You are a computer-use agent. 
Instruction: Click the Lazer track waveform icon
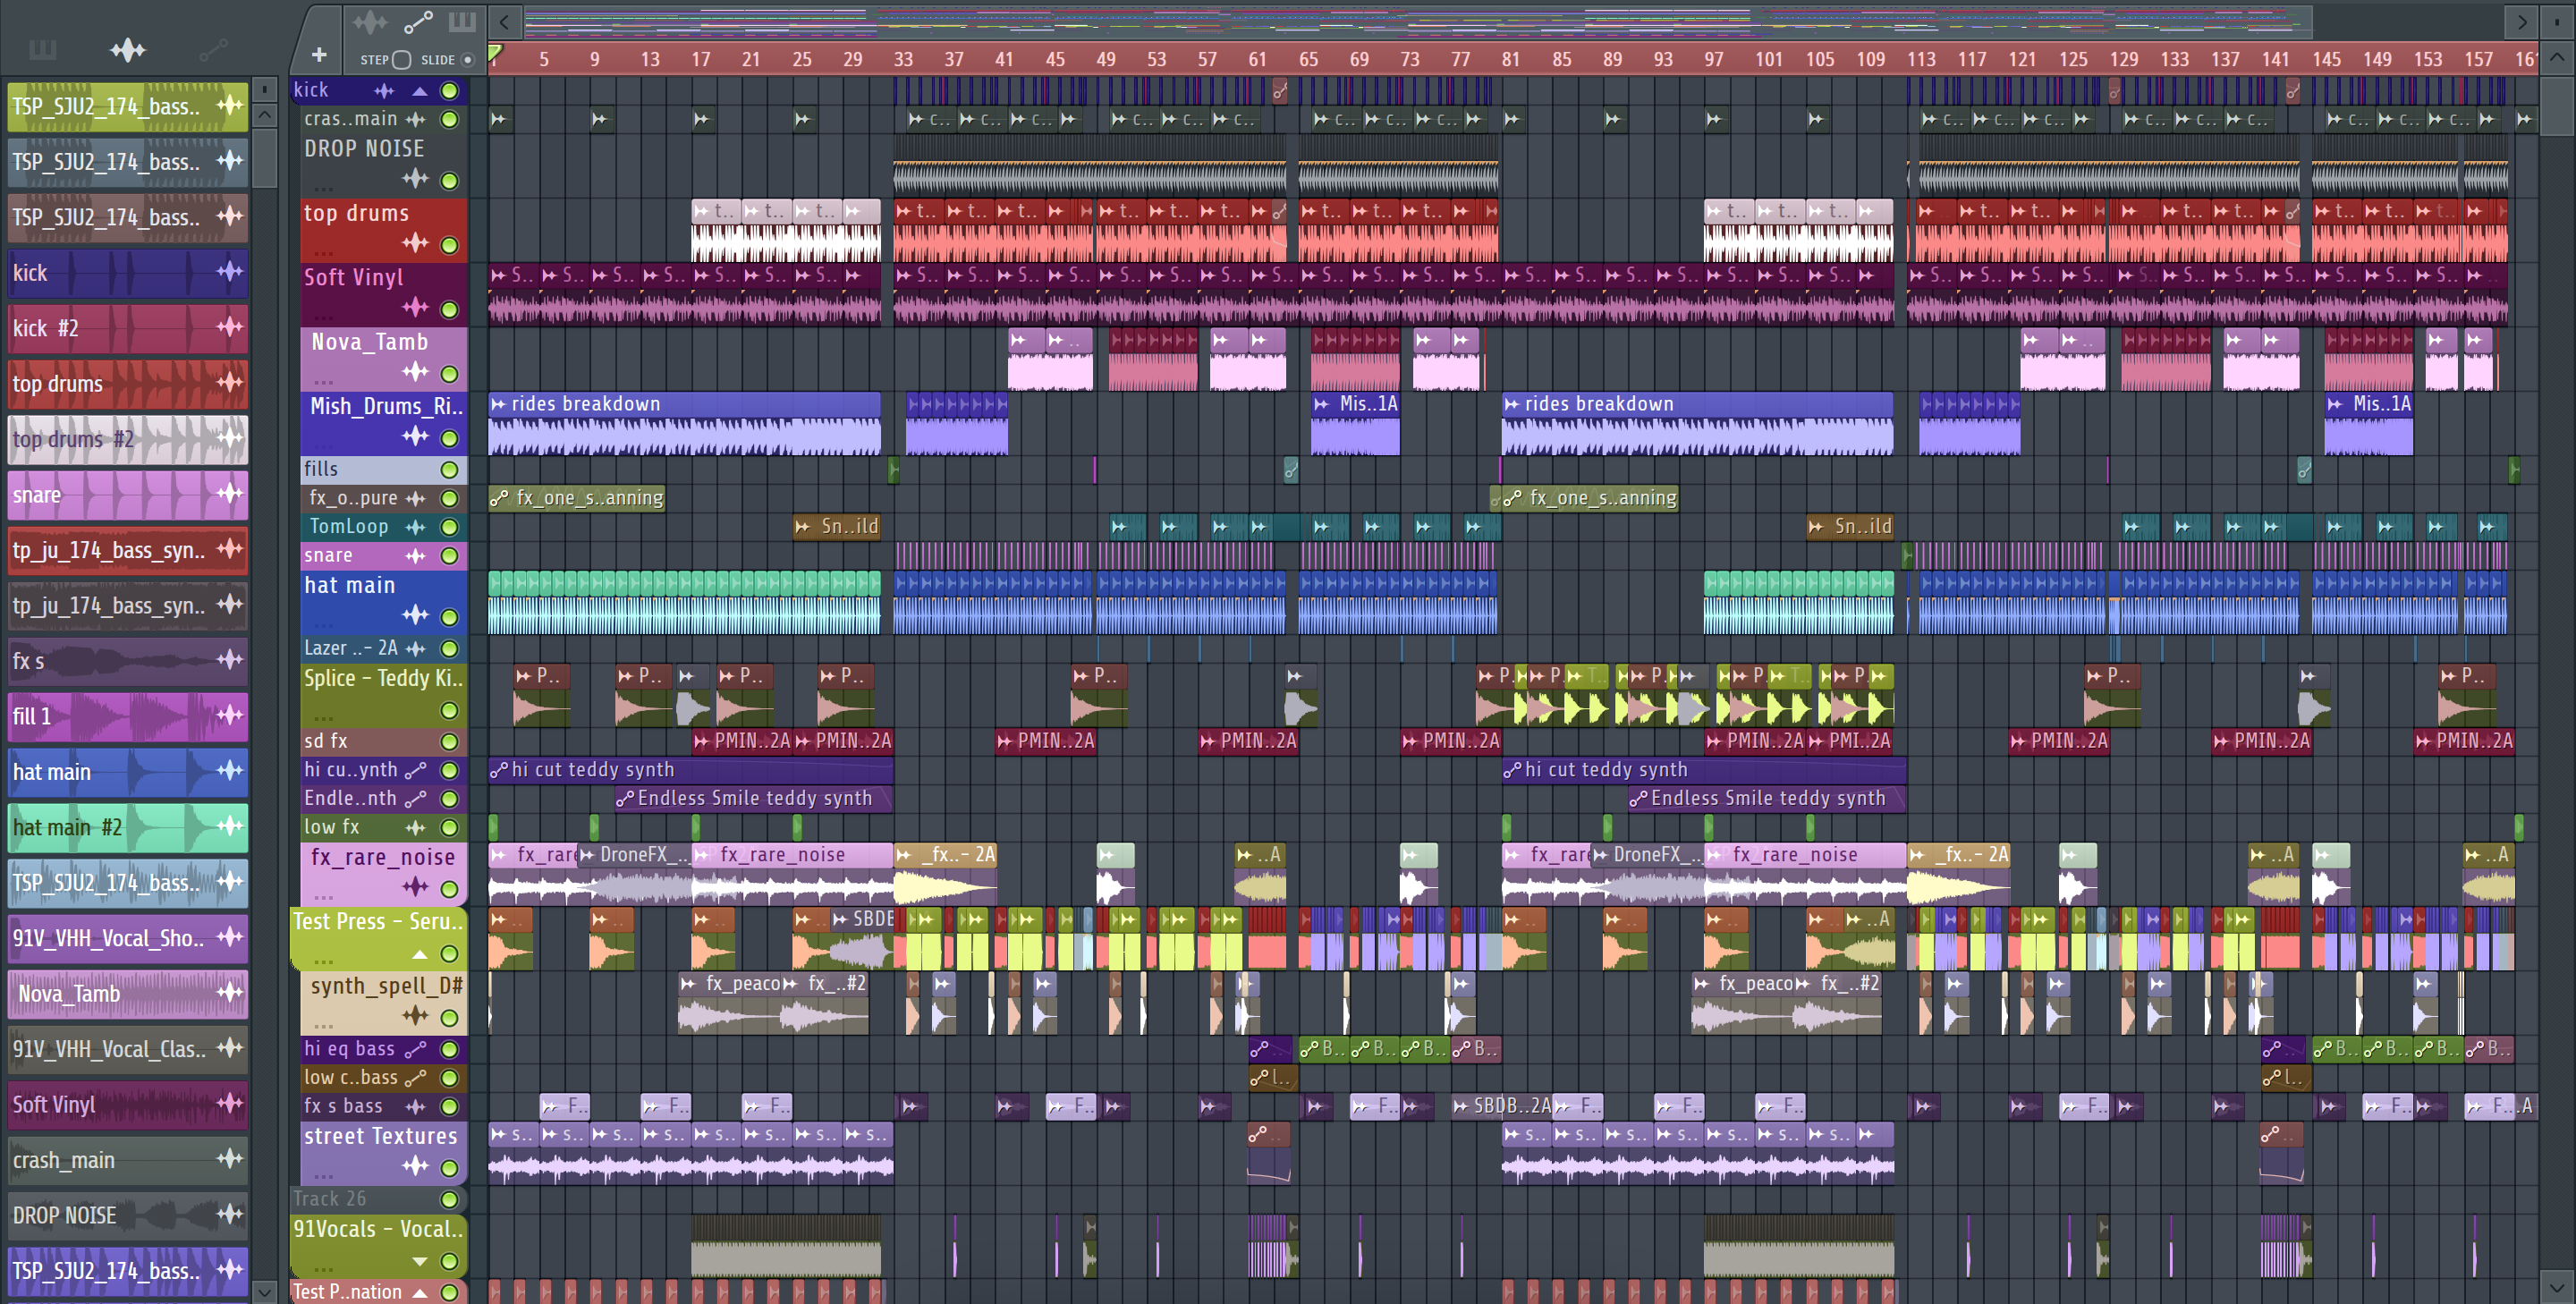coord(416,649)
